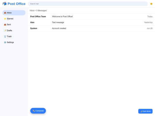Open Welcome to Post Office! email
The height and width of the screenshot is (116, 155).
(91, 17)
